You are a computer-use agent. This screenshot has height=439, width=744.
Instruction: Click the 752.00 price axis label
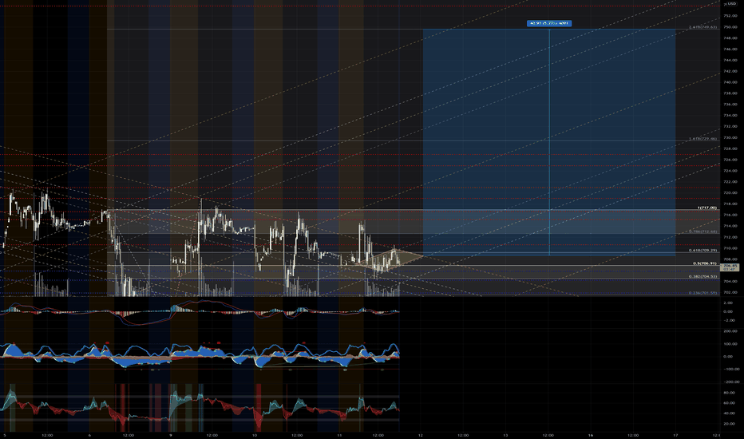pos(730,16)
